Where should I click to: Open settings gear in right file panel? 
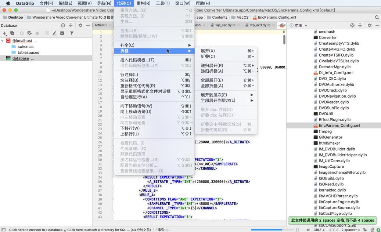[x=370, y=25]
